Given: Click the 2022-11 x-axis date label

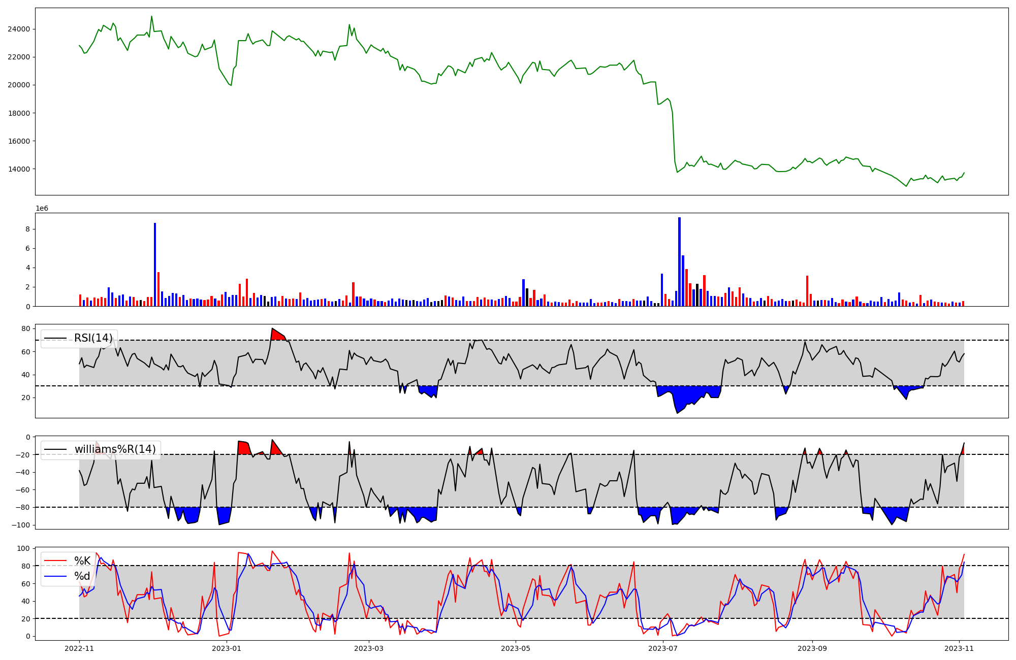Looking at the screenshot, I should [80, 648].
